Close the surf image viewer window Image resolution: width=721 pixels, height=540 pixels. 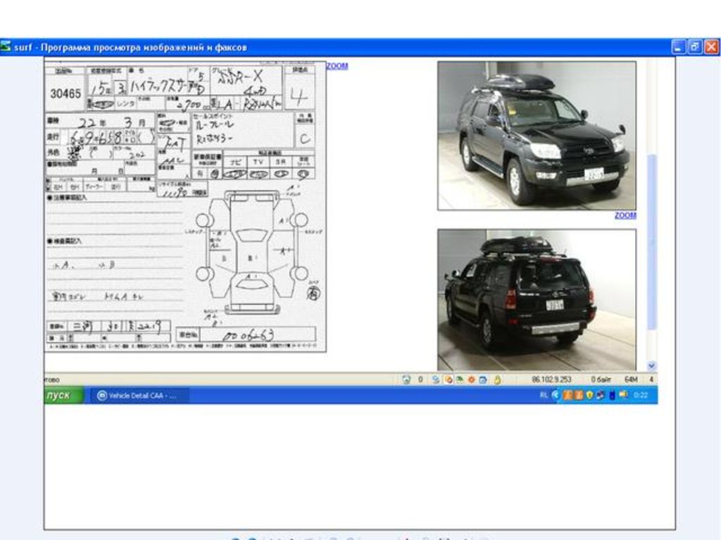(712, 47)
